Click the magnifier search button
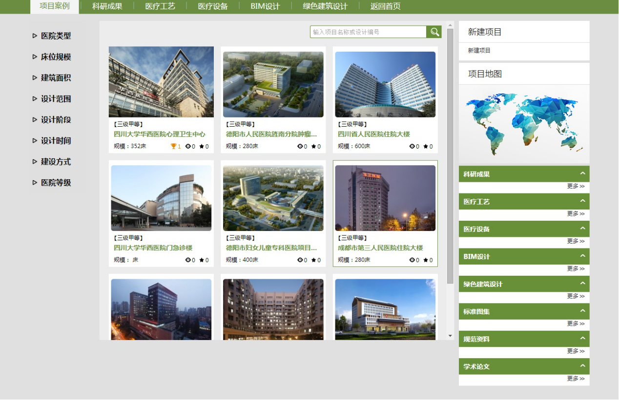Viewport: 619px width, 400px height. tap(434, 32)
